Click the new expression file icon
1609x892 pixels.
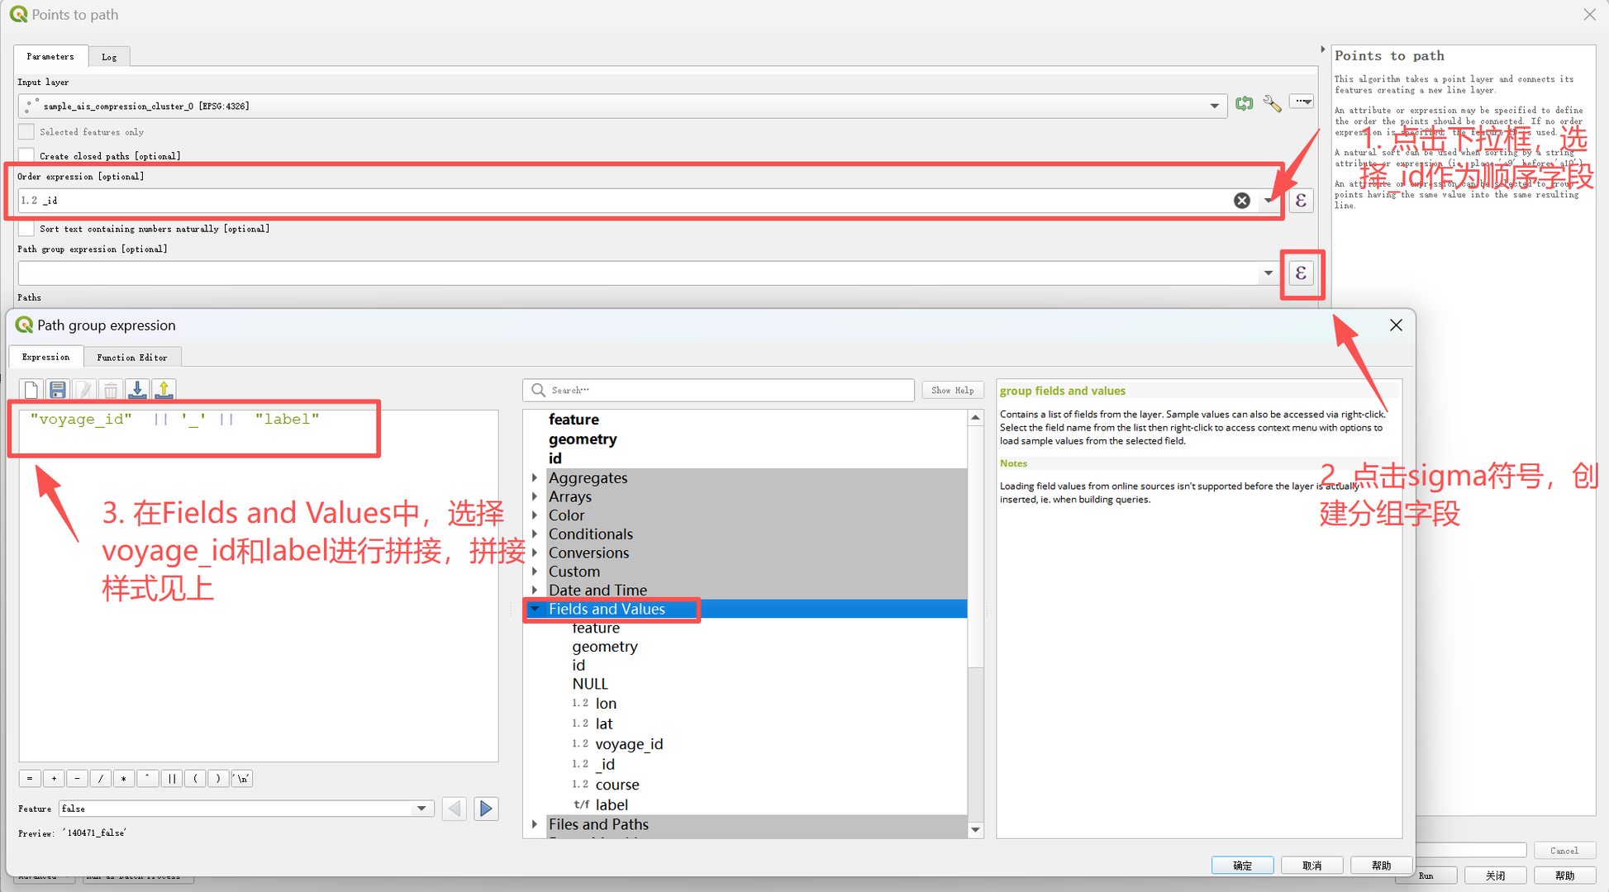(x=31, y=390)
